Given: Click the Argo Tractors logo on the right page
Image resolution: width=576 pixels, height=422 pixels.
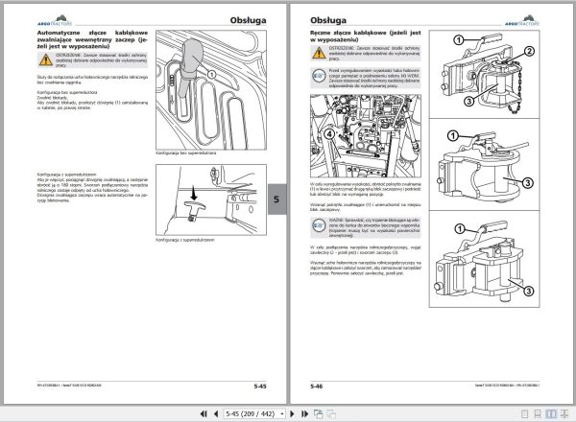Looking at the screenshot, I should [x=521, y=20].
